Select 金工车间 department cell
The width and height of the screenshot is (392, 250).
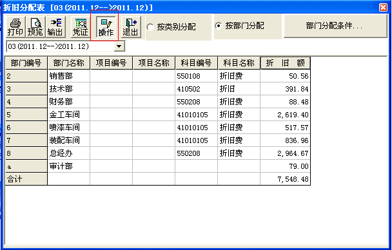69,115
